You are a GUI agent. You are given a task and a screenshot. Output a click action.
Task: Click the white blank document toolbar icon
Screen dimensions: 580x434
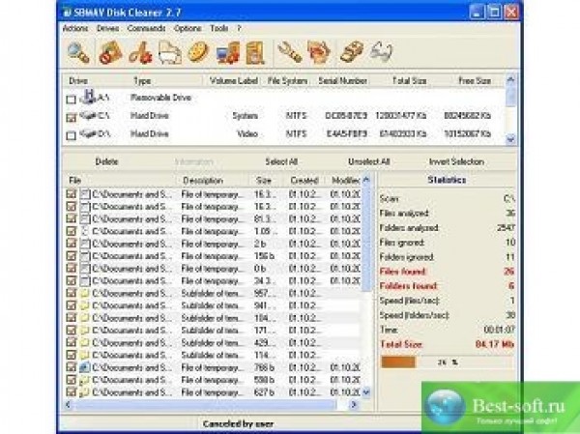coord(170,53)
